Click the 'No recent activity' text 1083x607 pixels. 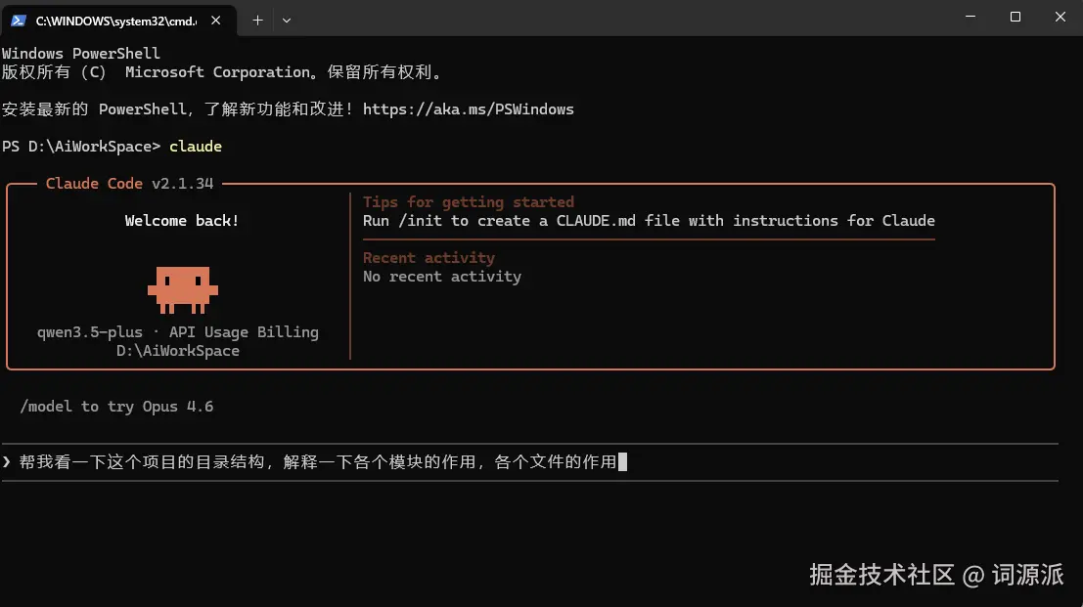442,277
